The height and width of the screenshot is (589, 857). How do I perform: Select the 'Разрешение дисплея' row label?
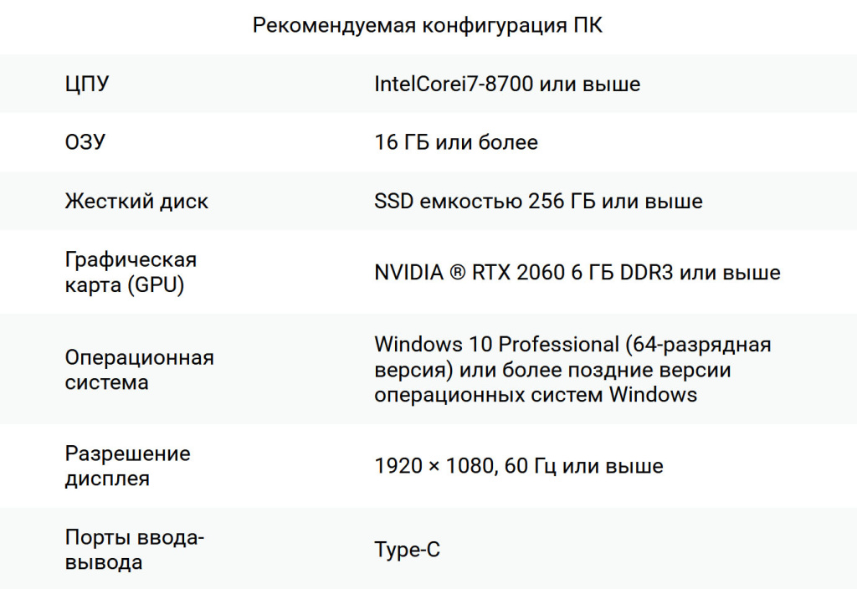coord(127,466)
